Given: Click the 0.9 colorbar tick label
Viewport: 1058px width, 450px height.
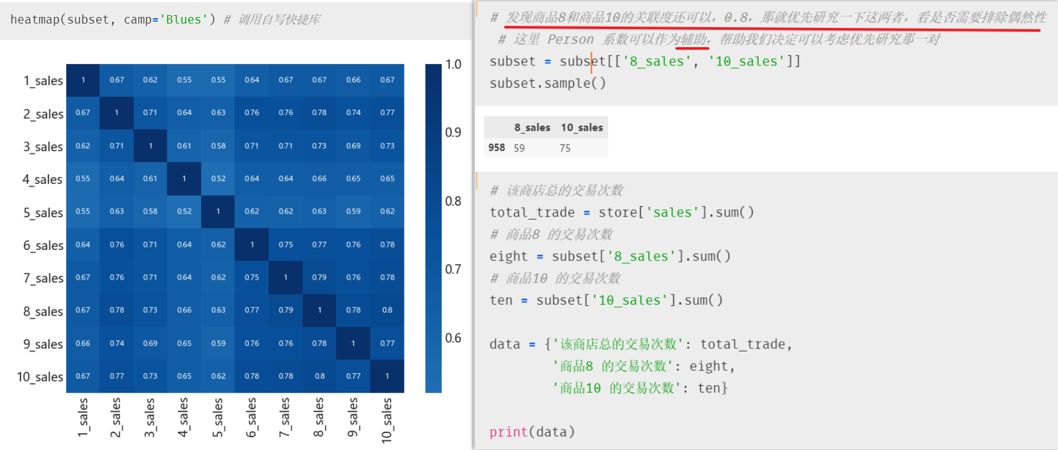Looking at the screenshot, I should [453, 132].
